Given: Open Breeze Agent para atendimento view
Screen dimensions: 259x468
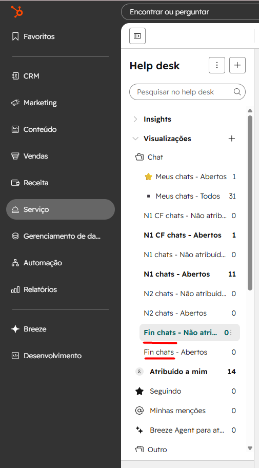Looking at the screenshot, I should tap(187, 430).
